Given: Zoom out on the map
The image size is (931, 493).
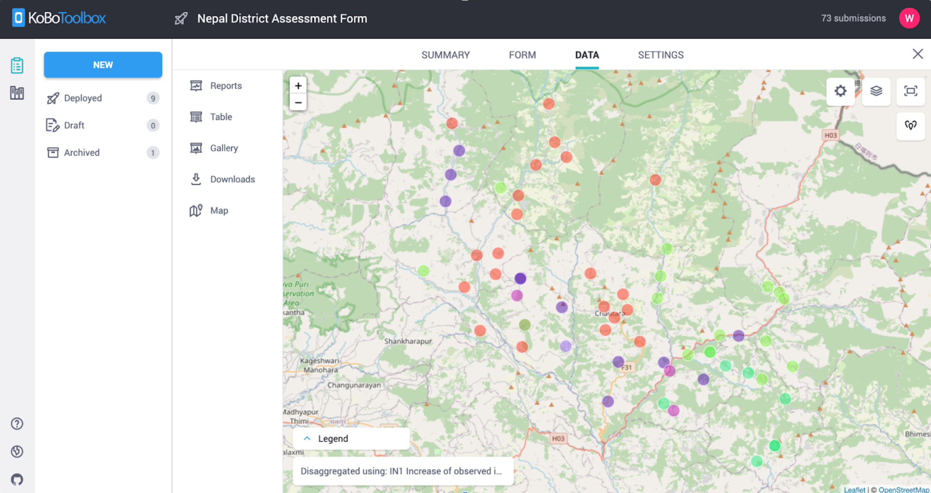Looking at the screenshot, I should 298,102.
